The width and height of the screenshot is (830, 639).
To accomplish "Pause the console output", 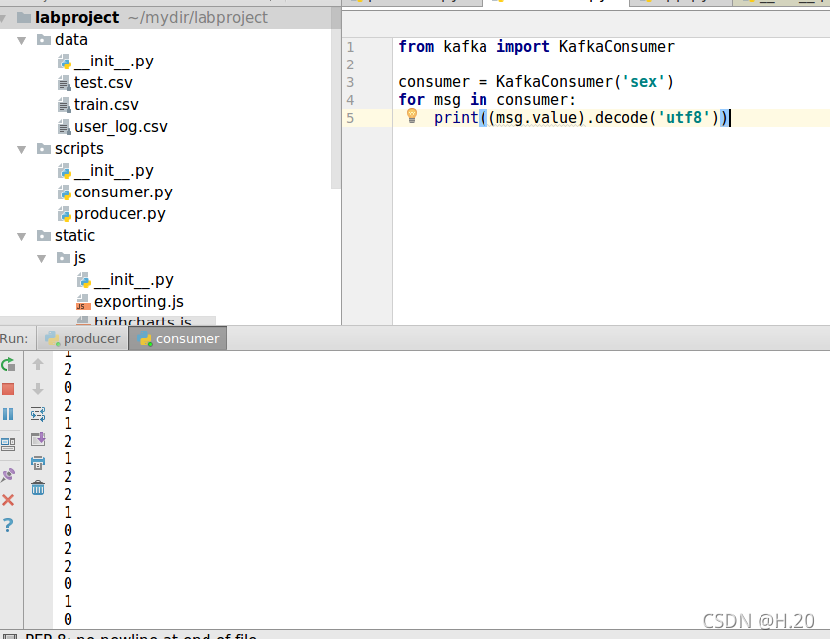I will click(x=8, y=414).
